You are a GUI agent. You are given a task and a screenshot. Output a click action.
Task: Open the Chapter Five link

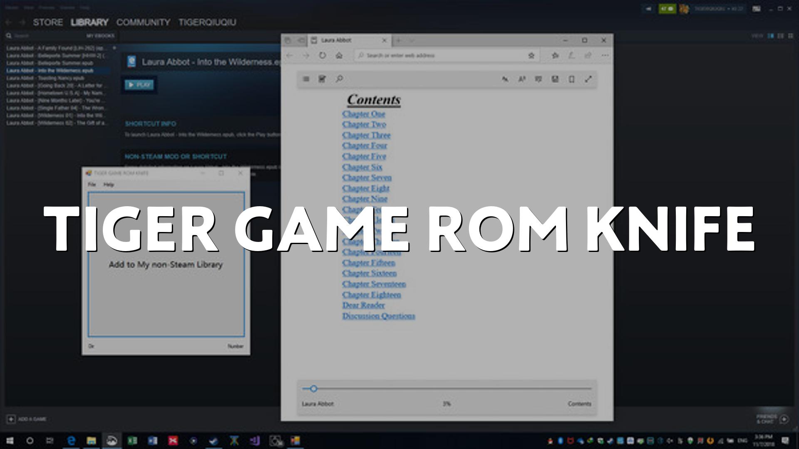coord(364,156)
